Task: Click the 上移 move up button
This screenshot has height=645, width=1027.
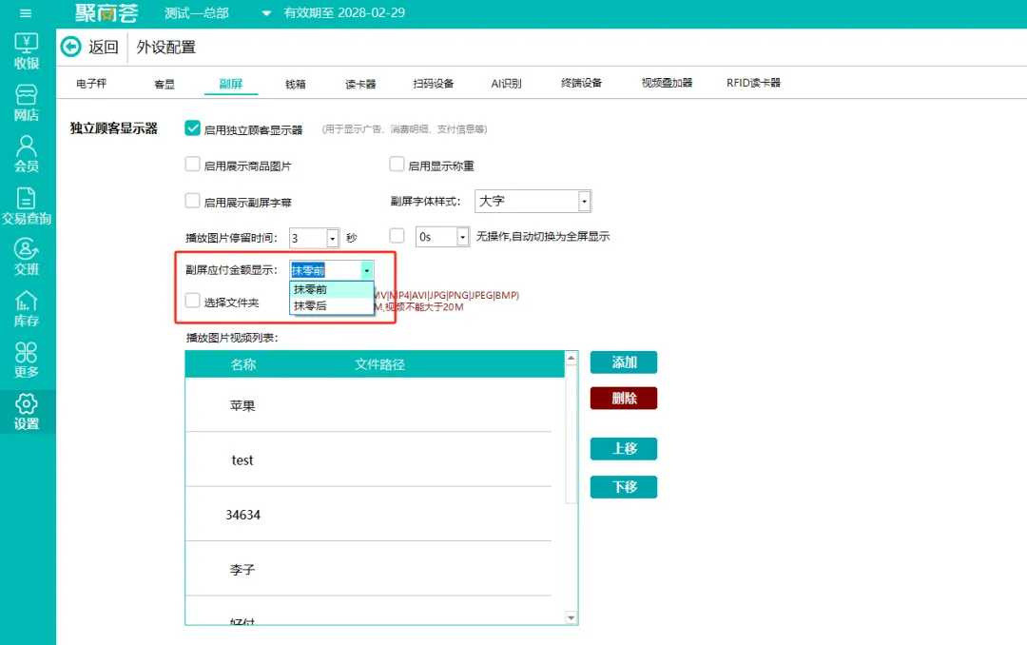Action: click(624, 449)
